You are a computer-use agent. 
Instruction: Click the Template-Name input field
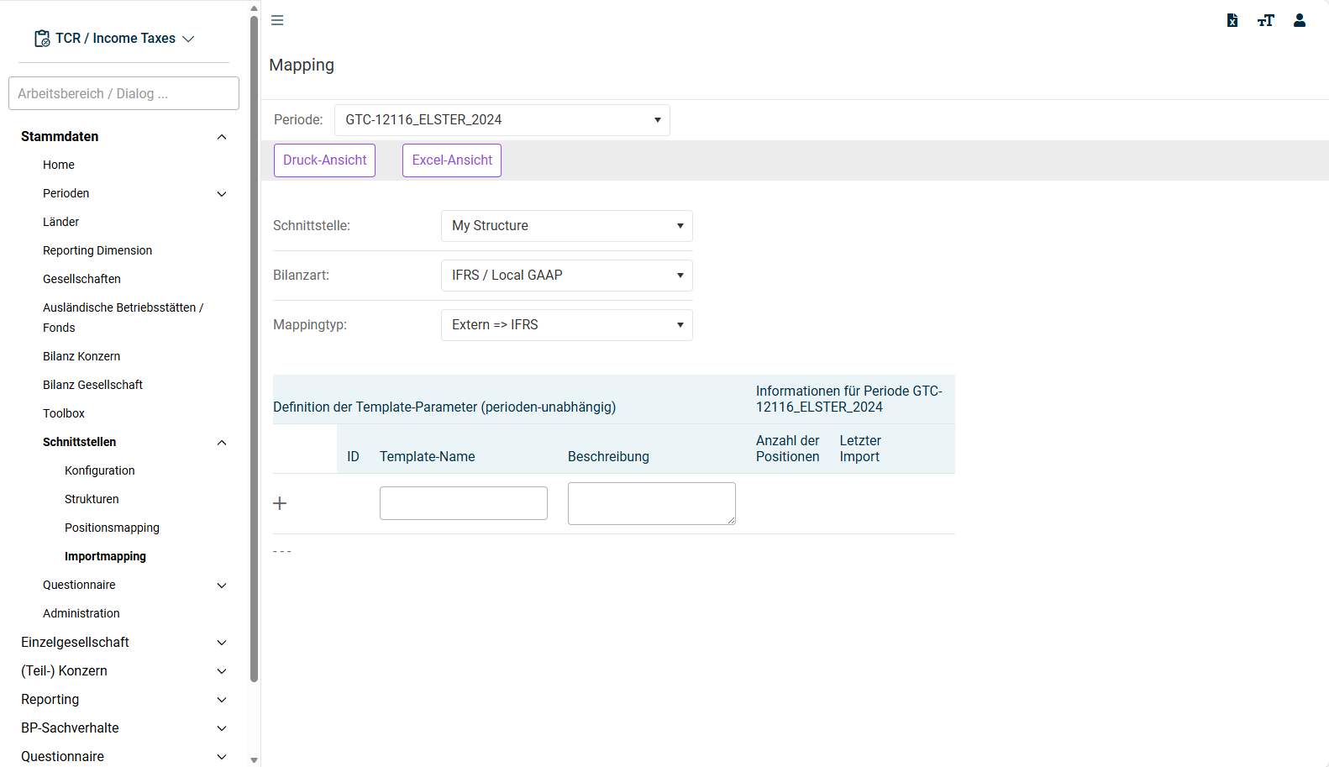[x=464, y=503]
